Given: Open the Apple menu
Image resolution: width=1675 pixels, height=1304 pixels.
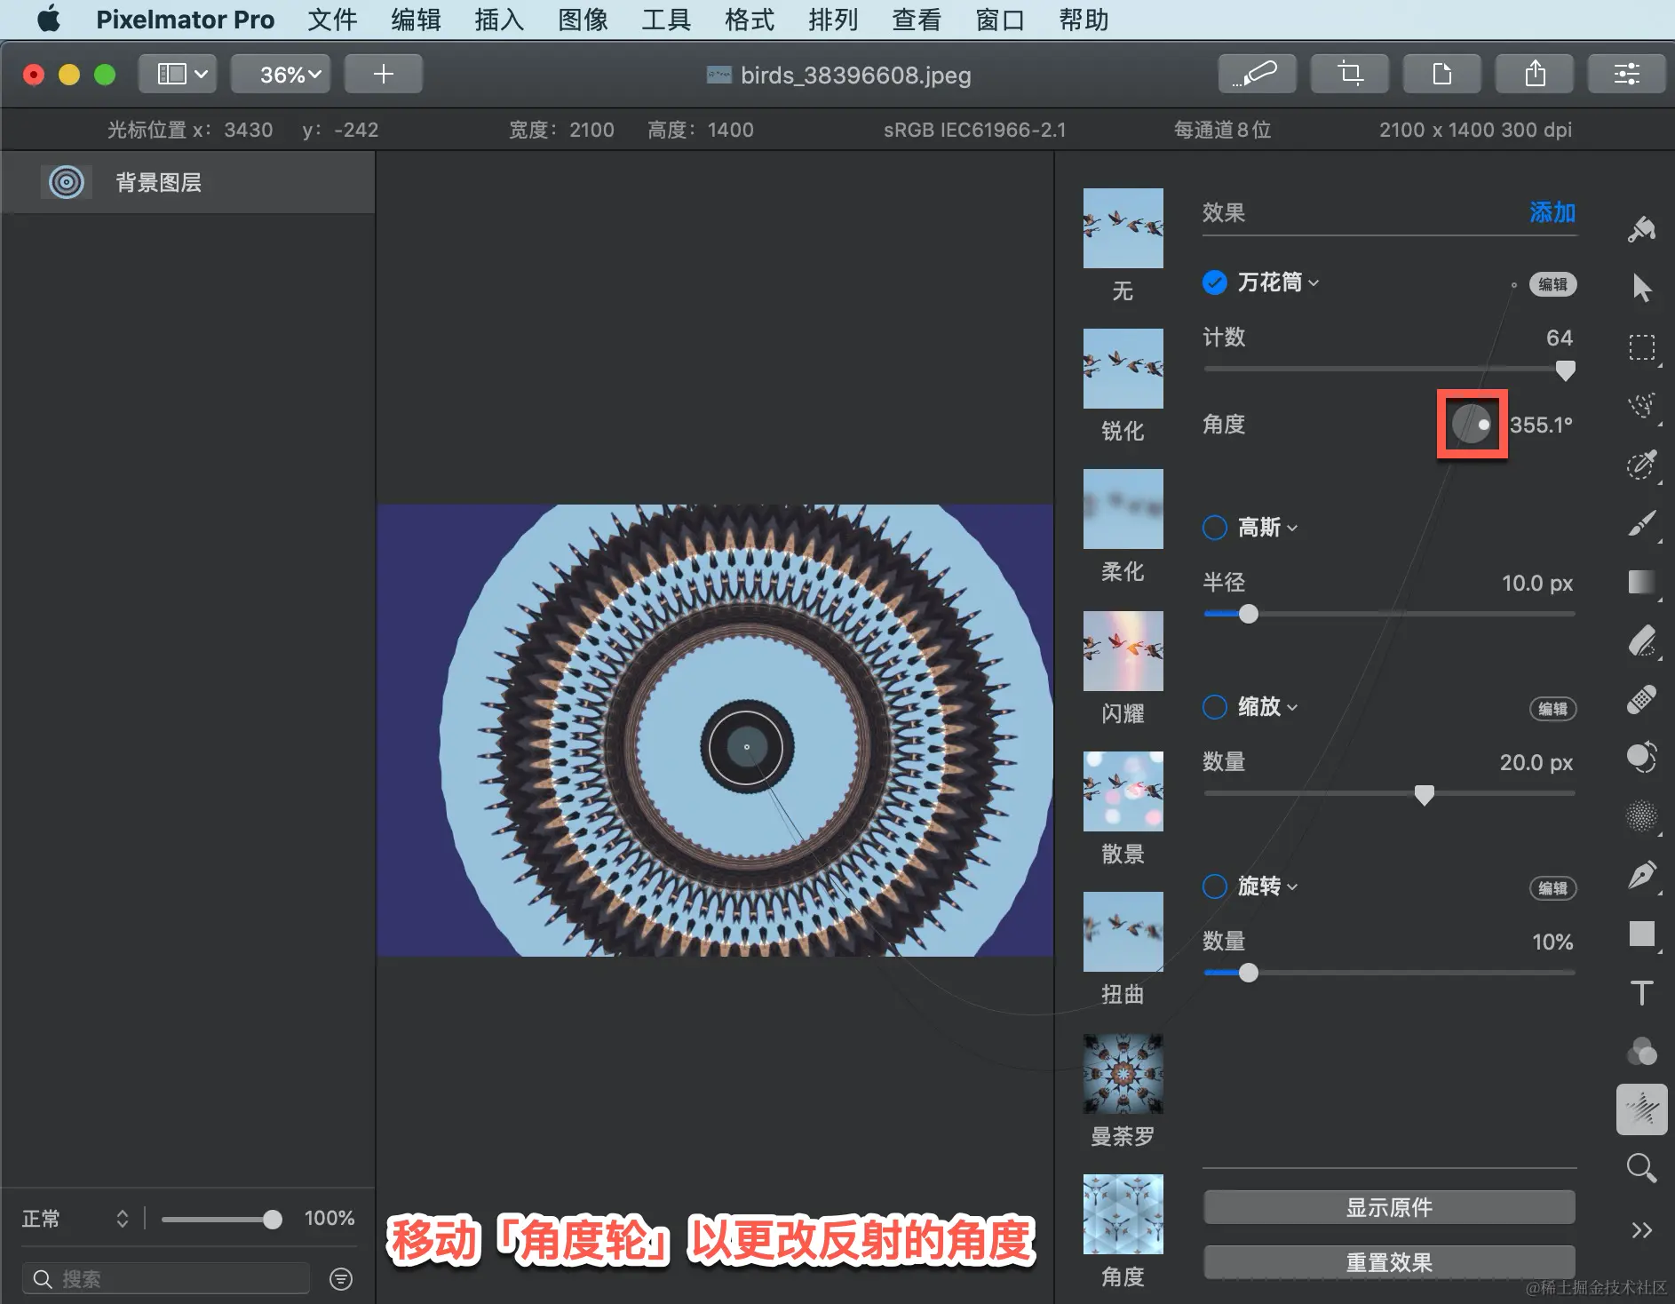Looking at the screenshot, I should point(49,19).
